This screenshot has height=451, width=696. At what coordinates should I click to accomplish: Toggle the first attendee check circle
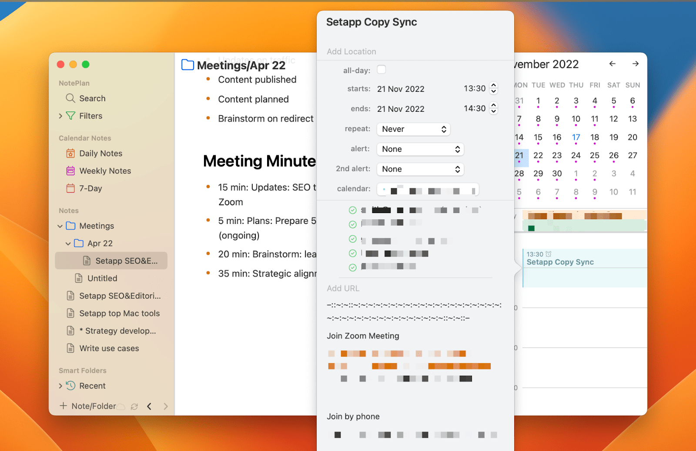tap(353, 210)
